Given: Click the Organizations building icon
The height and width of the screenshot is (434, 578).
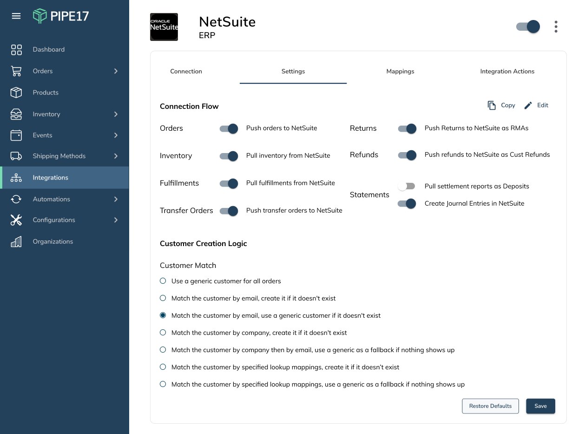Looking at the screenshot, I should click(x=16, y=242).
